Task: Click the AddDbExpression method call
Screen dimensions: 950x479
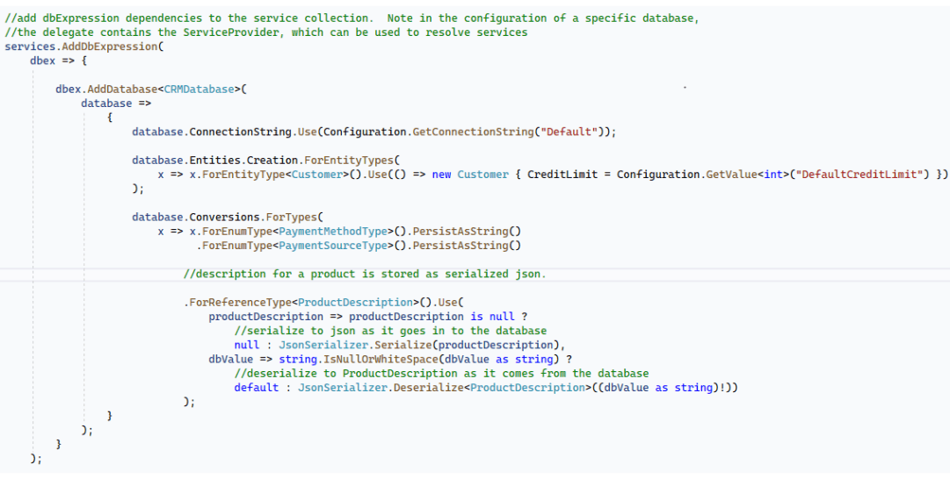Action: [112, 46]
